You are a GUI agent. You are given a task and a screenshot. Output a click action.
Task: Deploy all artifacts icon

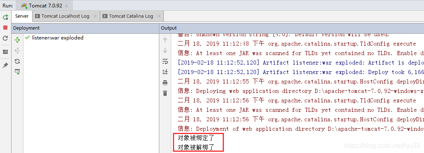(x=17, y=40)
